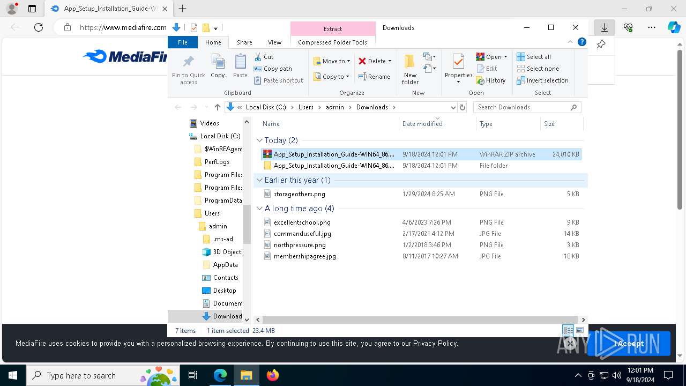The height and width of the screenshot is (386, 686).
Task: Open the File menu tab
Action: [x=183, y=42]
